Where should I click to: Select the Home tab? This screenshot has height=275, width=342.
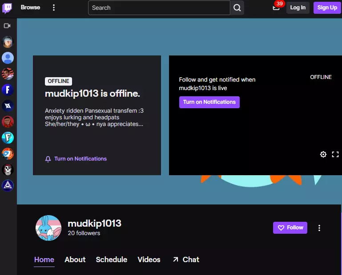pos(44,260)
